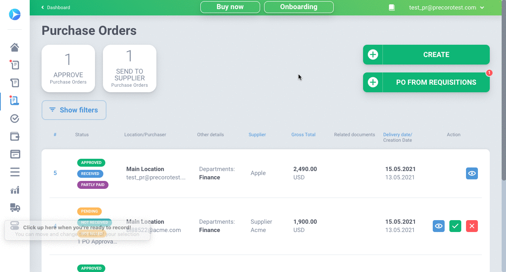The height and width of the screenshot is (272, 506).
Task: Go back to Dashboard
Action: pos(56,8)
